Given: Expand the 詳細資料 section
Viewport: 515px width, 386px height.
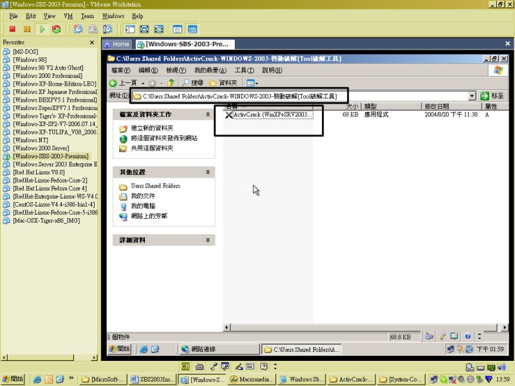Looking at the screenshot, I should 207,240.
